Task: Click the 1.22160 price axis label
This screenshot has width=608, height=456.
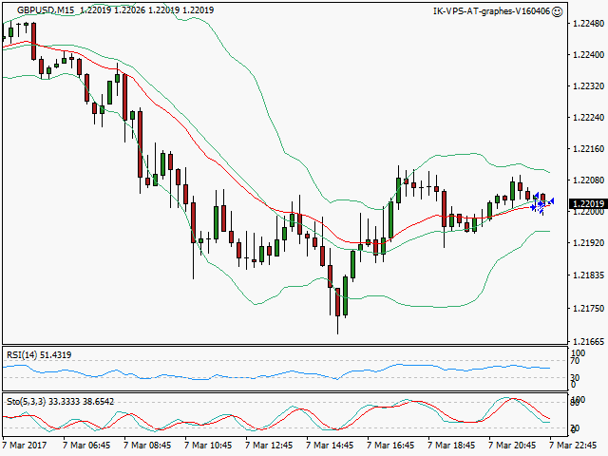Action: [588, 149]
